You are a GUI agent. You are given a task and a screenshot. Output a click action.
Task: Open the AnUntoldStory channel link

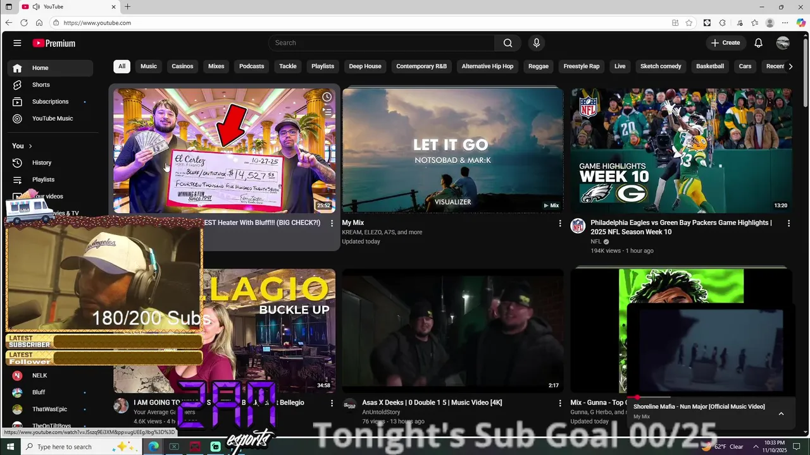(x=381, y=412)
